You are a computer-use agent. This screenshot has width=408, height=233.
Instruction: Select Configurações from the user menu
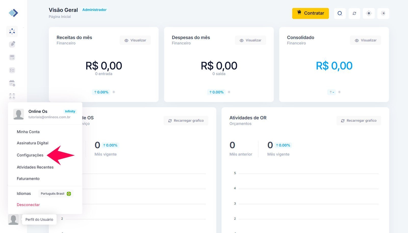[x=30, y=155]
